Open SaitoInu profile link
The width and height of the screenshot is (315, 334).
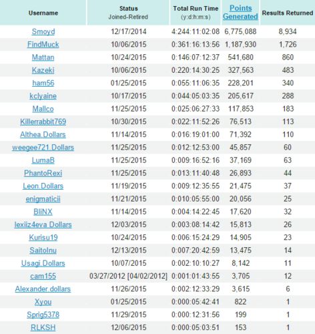pyautogui.click(x=43, y=251)
